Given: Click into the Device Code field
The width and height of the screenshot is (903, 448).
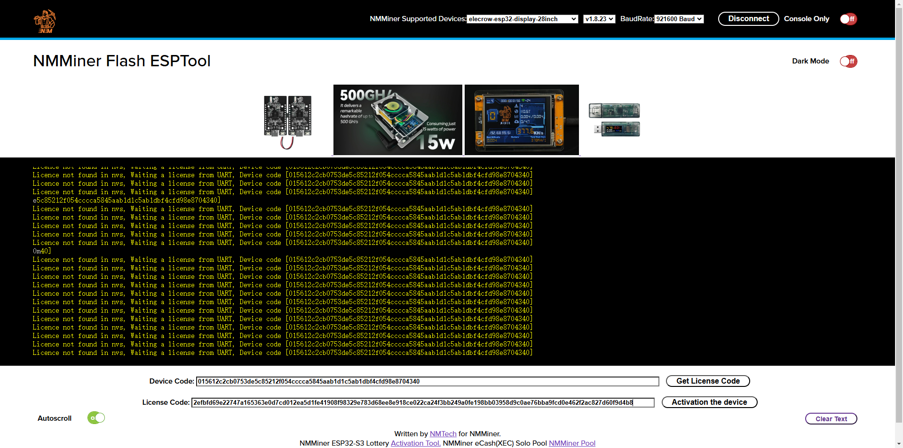Looking at the screenshot, I should click(427, 381).
